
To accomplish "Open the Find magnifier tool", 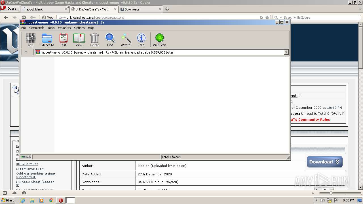I will (110, 40).
